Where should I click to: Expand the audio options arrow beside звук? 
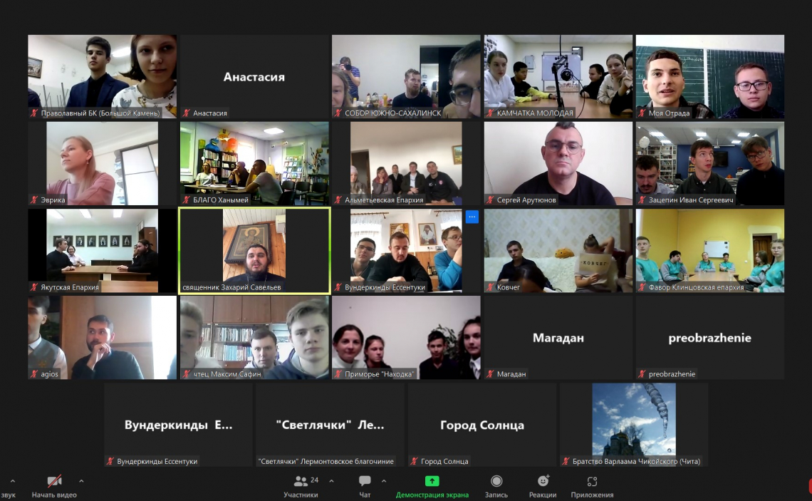click(12, 481)
